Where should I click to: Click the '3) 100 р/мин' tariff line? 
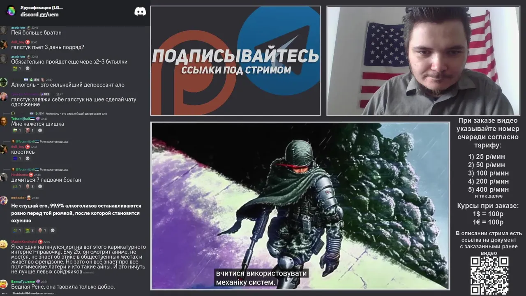tap(488, 173)
